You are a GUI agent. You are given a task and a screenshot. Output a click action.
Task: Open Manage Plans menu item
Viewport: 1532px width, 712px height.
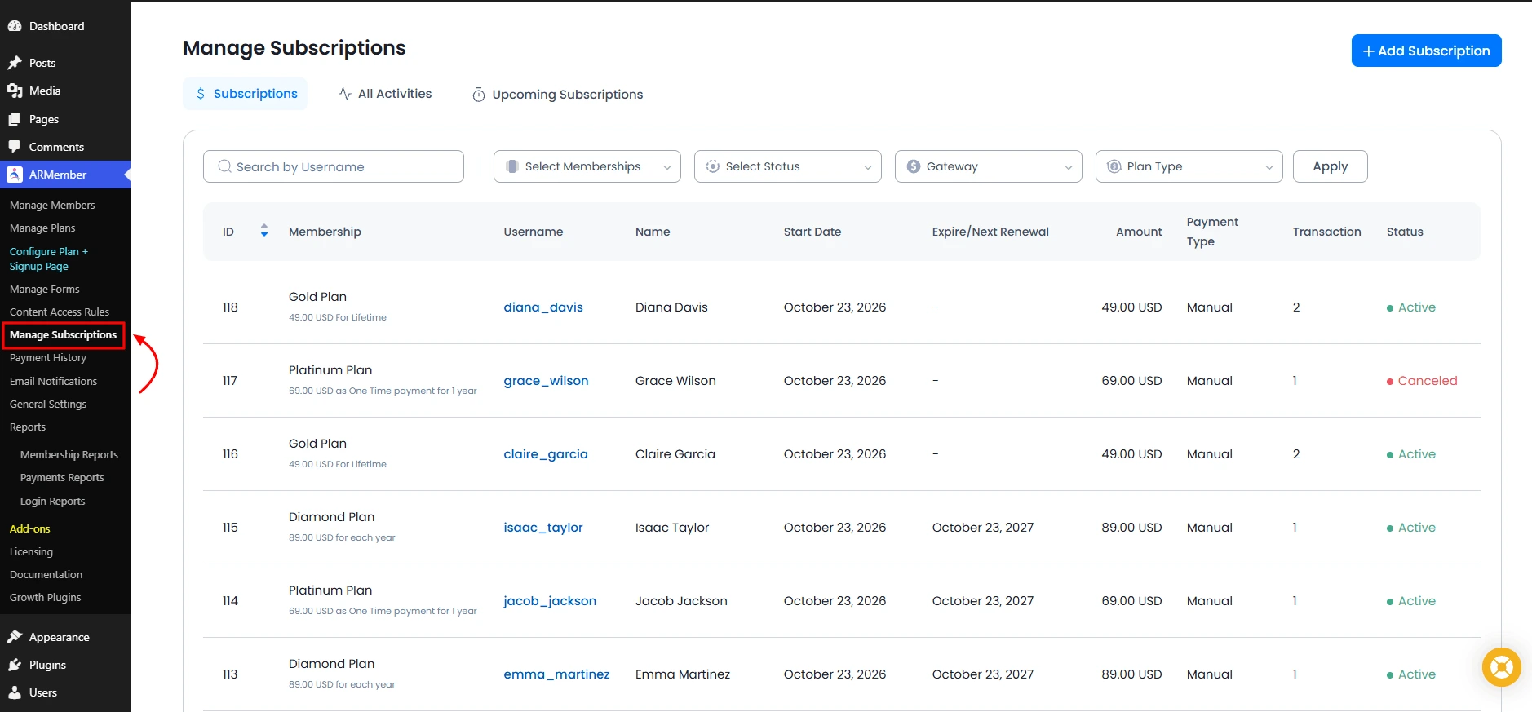point(42,228)
